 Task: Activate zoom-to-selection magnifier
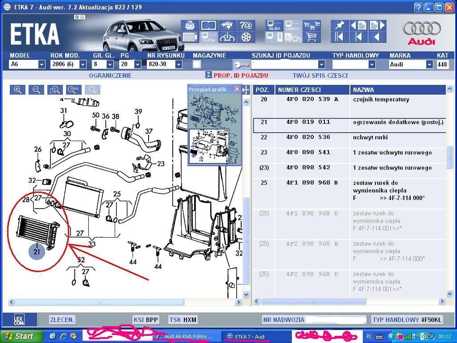55,90
